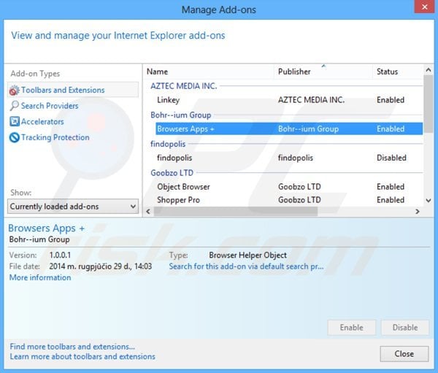Click the Toolbars and Extensions gear icon
This screenshot has height=373, width=438.
[15, 91]
